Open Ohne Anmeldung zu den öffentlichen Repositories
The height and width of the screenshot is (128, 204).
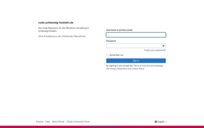pos(62,36)
